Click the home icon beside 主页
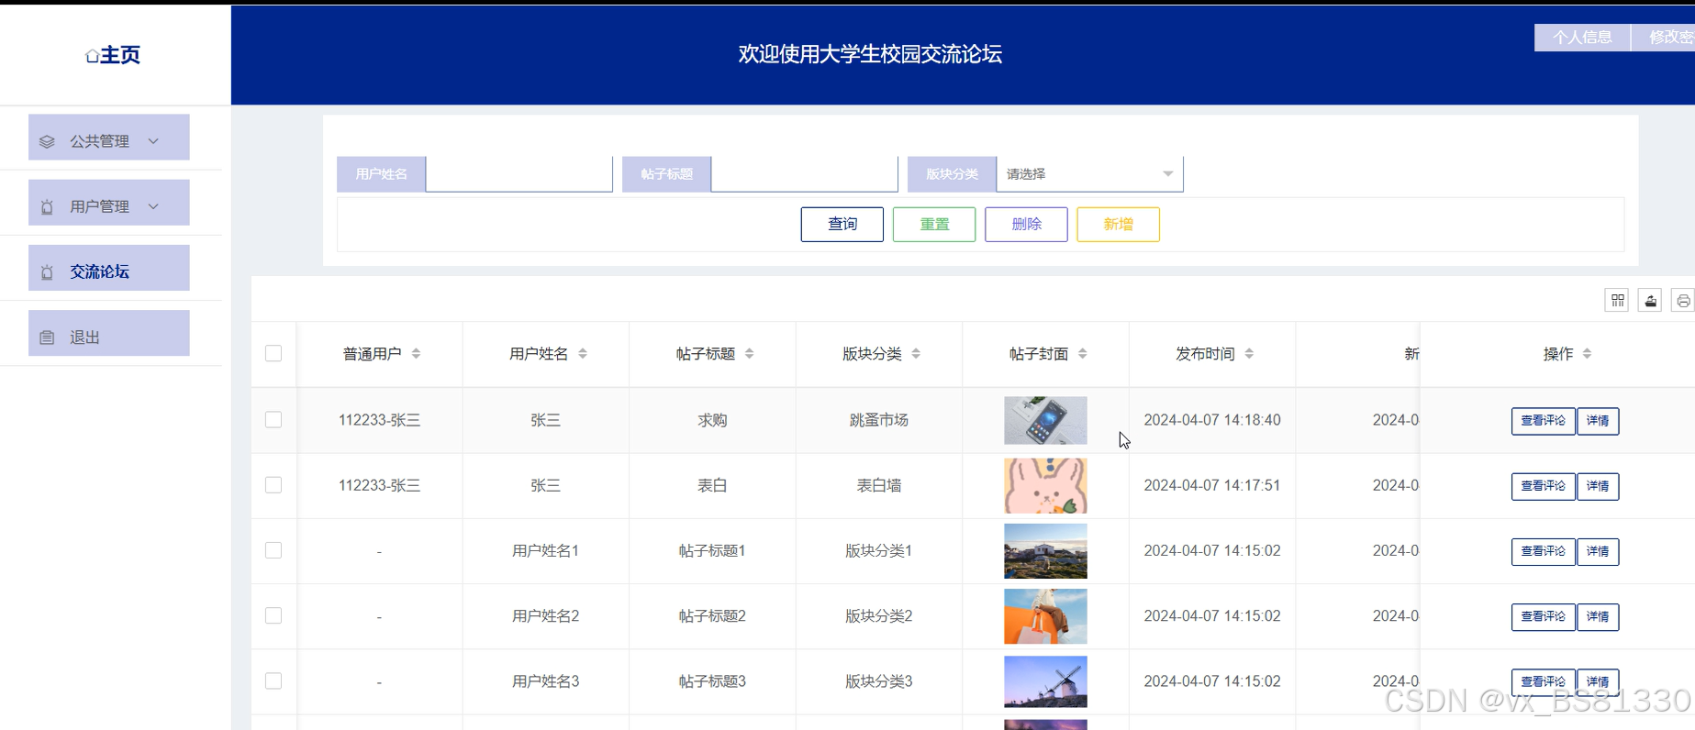The image size is (1695, 730). pyautogui.click(x=92, y=56)
